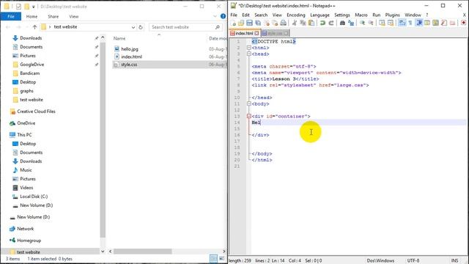Toggle Synchronize Vertical Scrolling icon
This screenshot has width=469, height=264.
tap(382, 23)
